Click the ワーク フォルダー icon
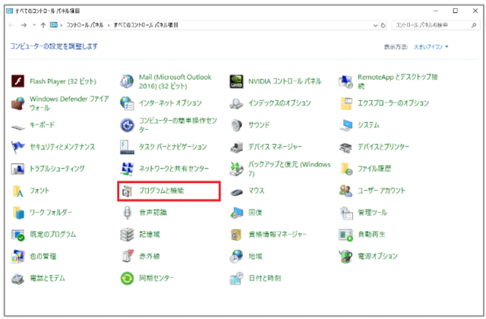 [x=18, y=213]
